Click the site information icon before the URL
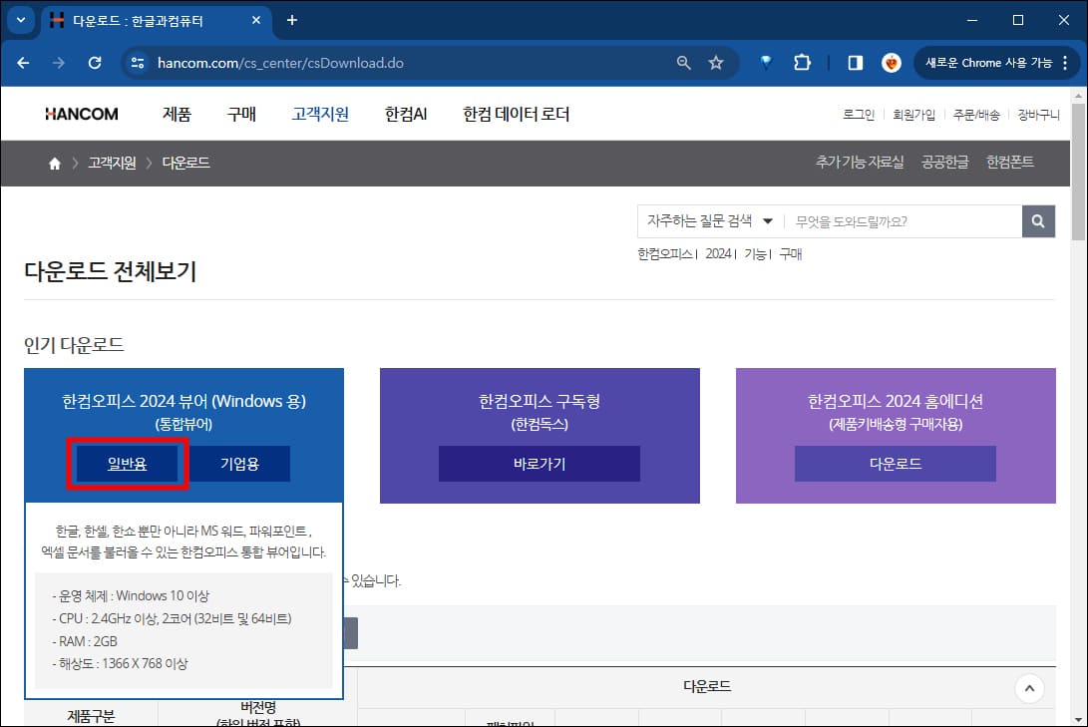The height and width of the screenshot is (727, 1088). (x=136, y=62)
